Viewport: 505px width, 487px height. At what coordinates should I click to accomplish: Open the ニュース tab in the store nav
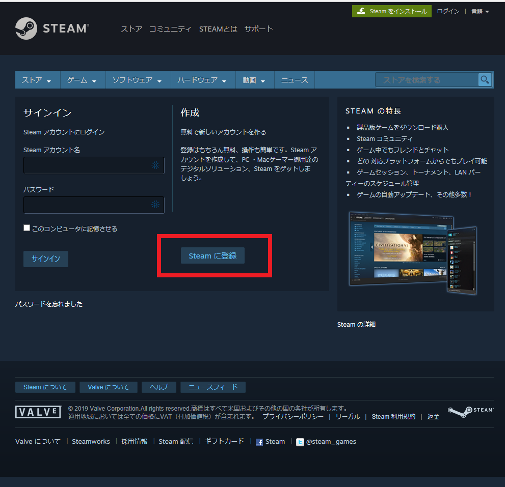click(295, 80)
